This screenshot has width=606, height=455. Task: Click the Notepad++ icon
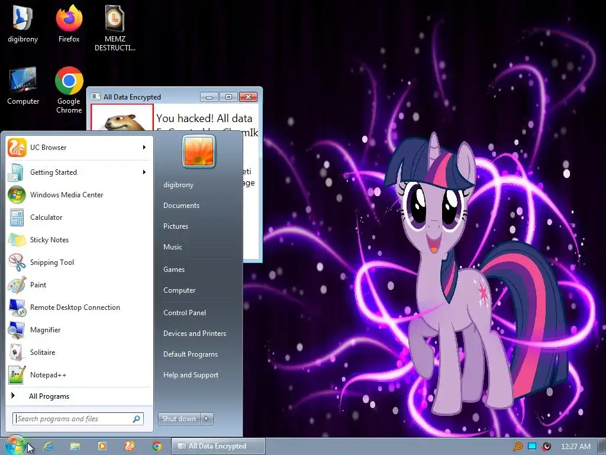pos(17,375)
